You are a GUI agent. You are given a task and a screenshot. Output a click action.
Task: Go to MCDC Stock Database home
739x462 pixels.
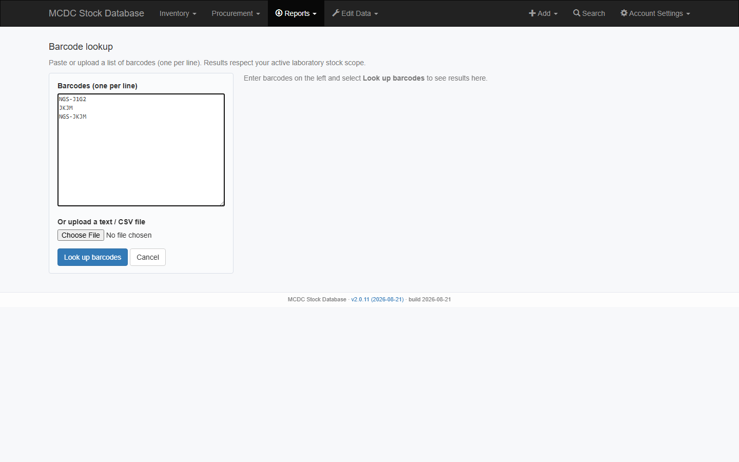(96, 13)
